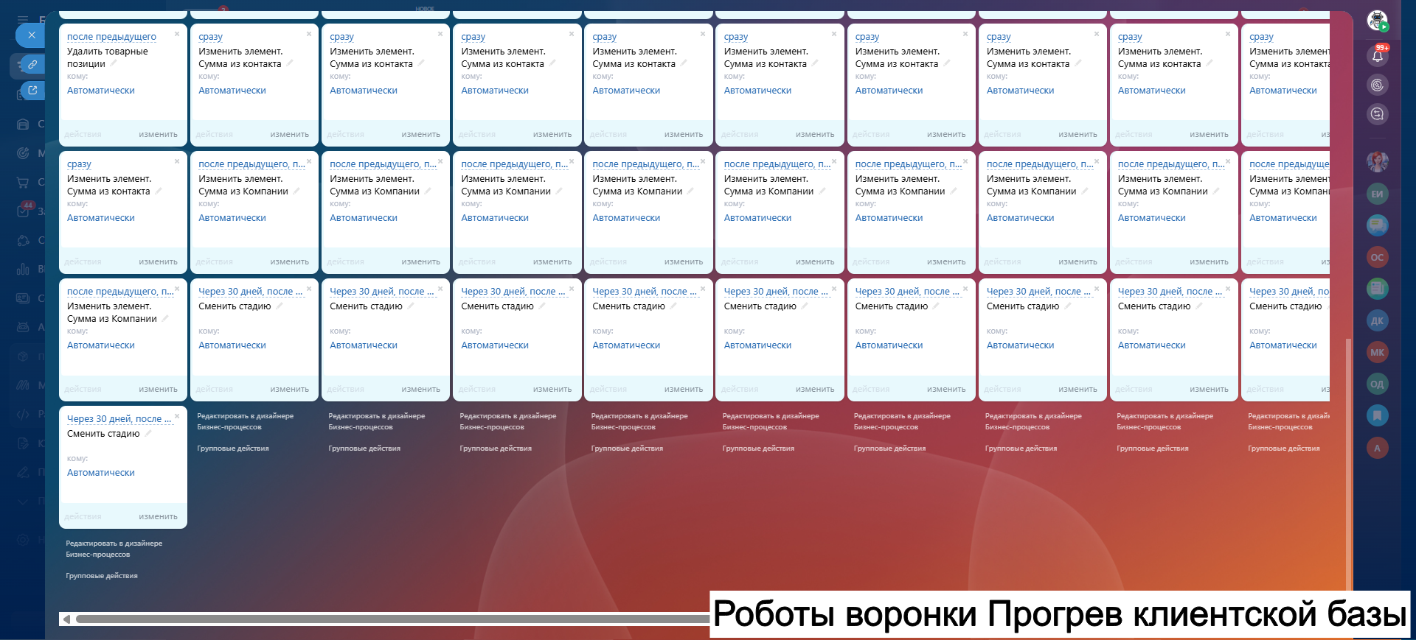1416x640 pixels.
Task: Open the chat with the red А avatar
Action: pos(1377,448)
